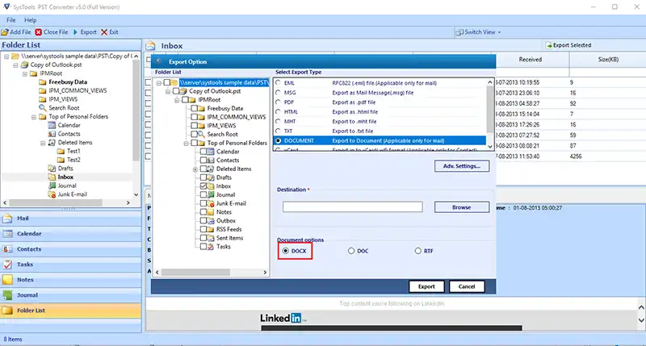This screenshot has height=346, width=646.
Task: Collapse Copy of Outlook.pst in export tree
Action: (168, 91)
